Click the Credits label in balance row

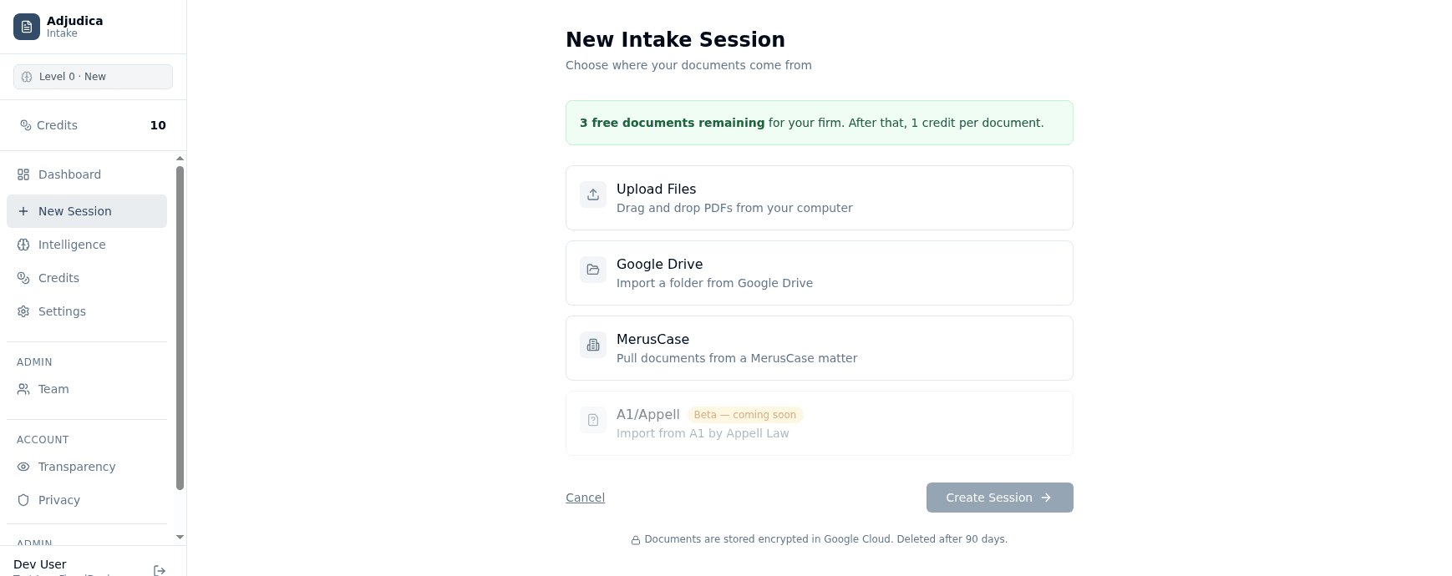pyautogui.click(x=57, y=125)
